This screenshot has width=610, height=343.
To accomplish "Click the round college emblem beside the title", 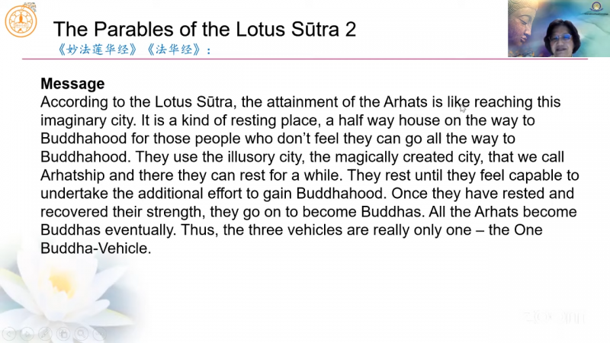I will pos(21,22).
